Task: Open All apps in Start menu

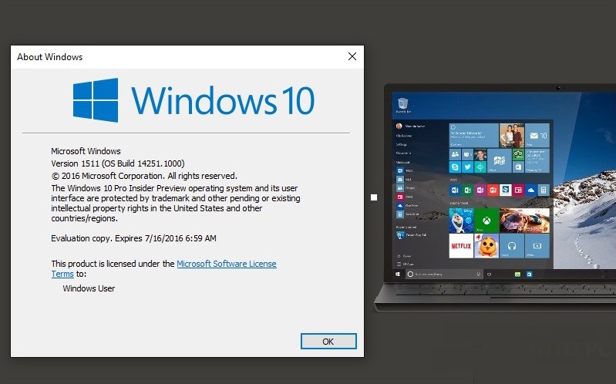Action: (x=405, y=264)
